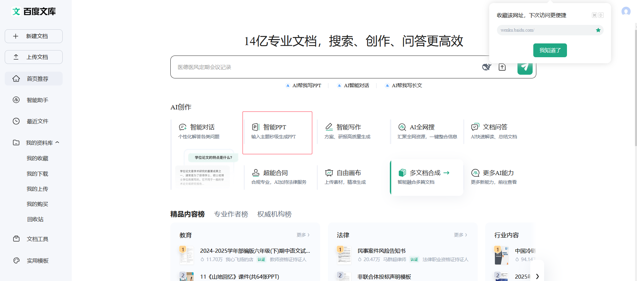
Task: Click the 智能助手 sidebar icon
Action: coord(16,100)
